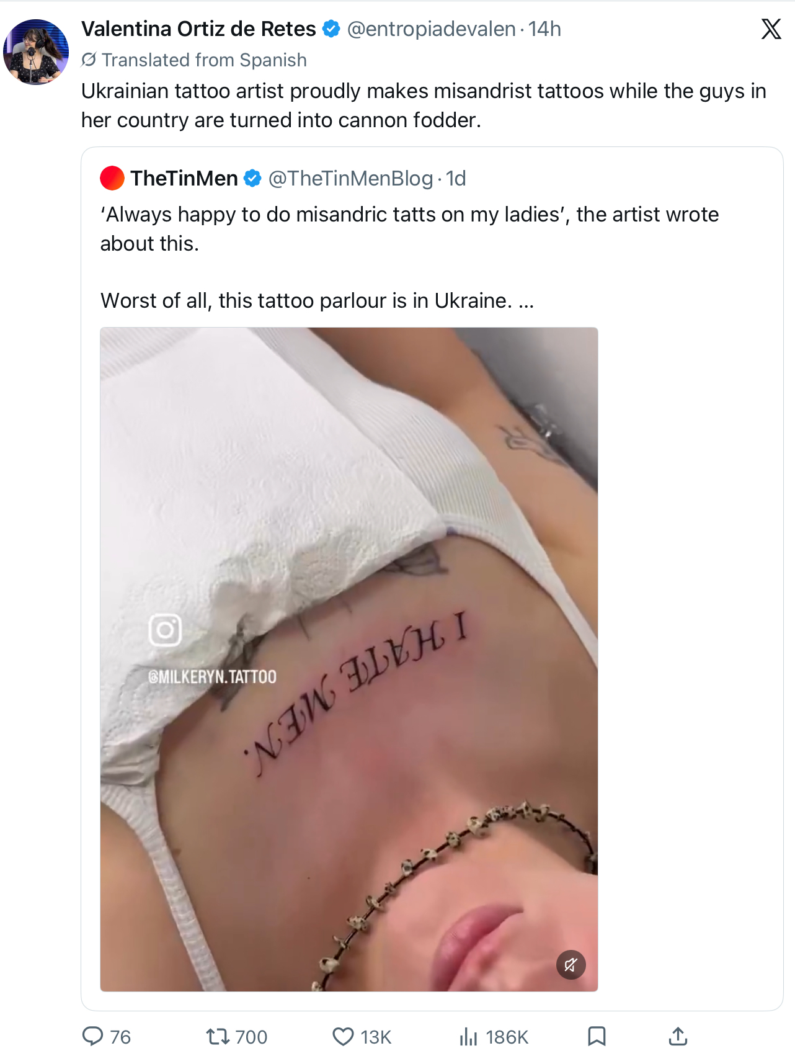Open TheTinMen red profile avatar
The image size is (795, 1056).
pos(112,178)
